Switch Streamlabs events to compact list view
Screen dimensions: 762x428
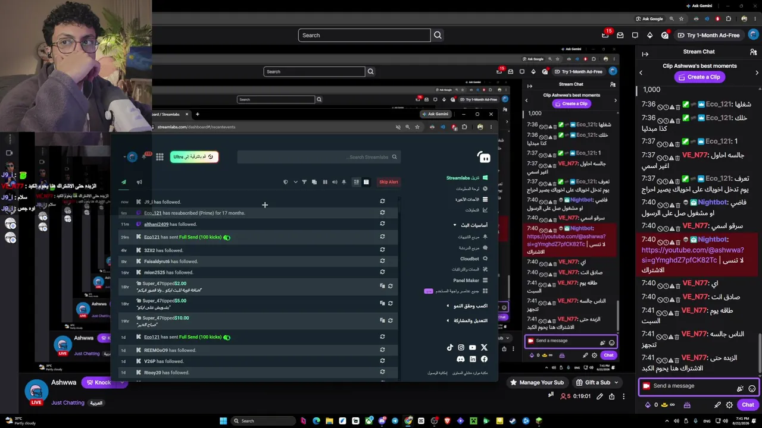(356, 182)
